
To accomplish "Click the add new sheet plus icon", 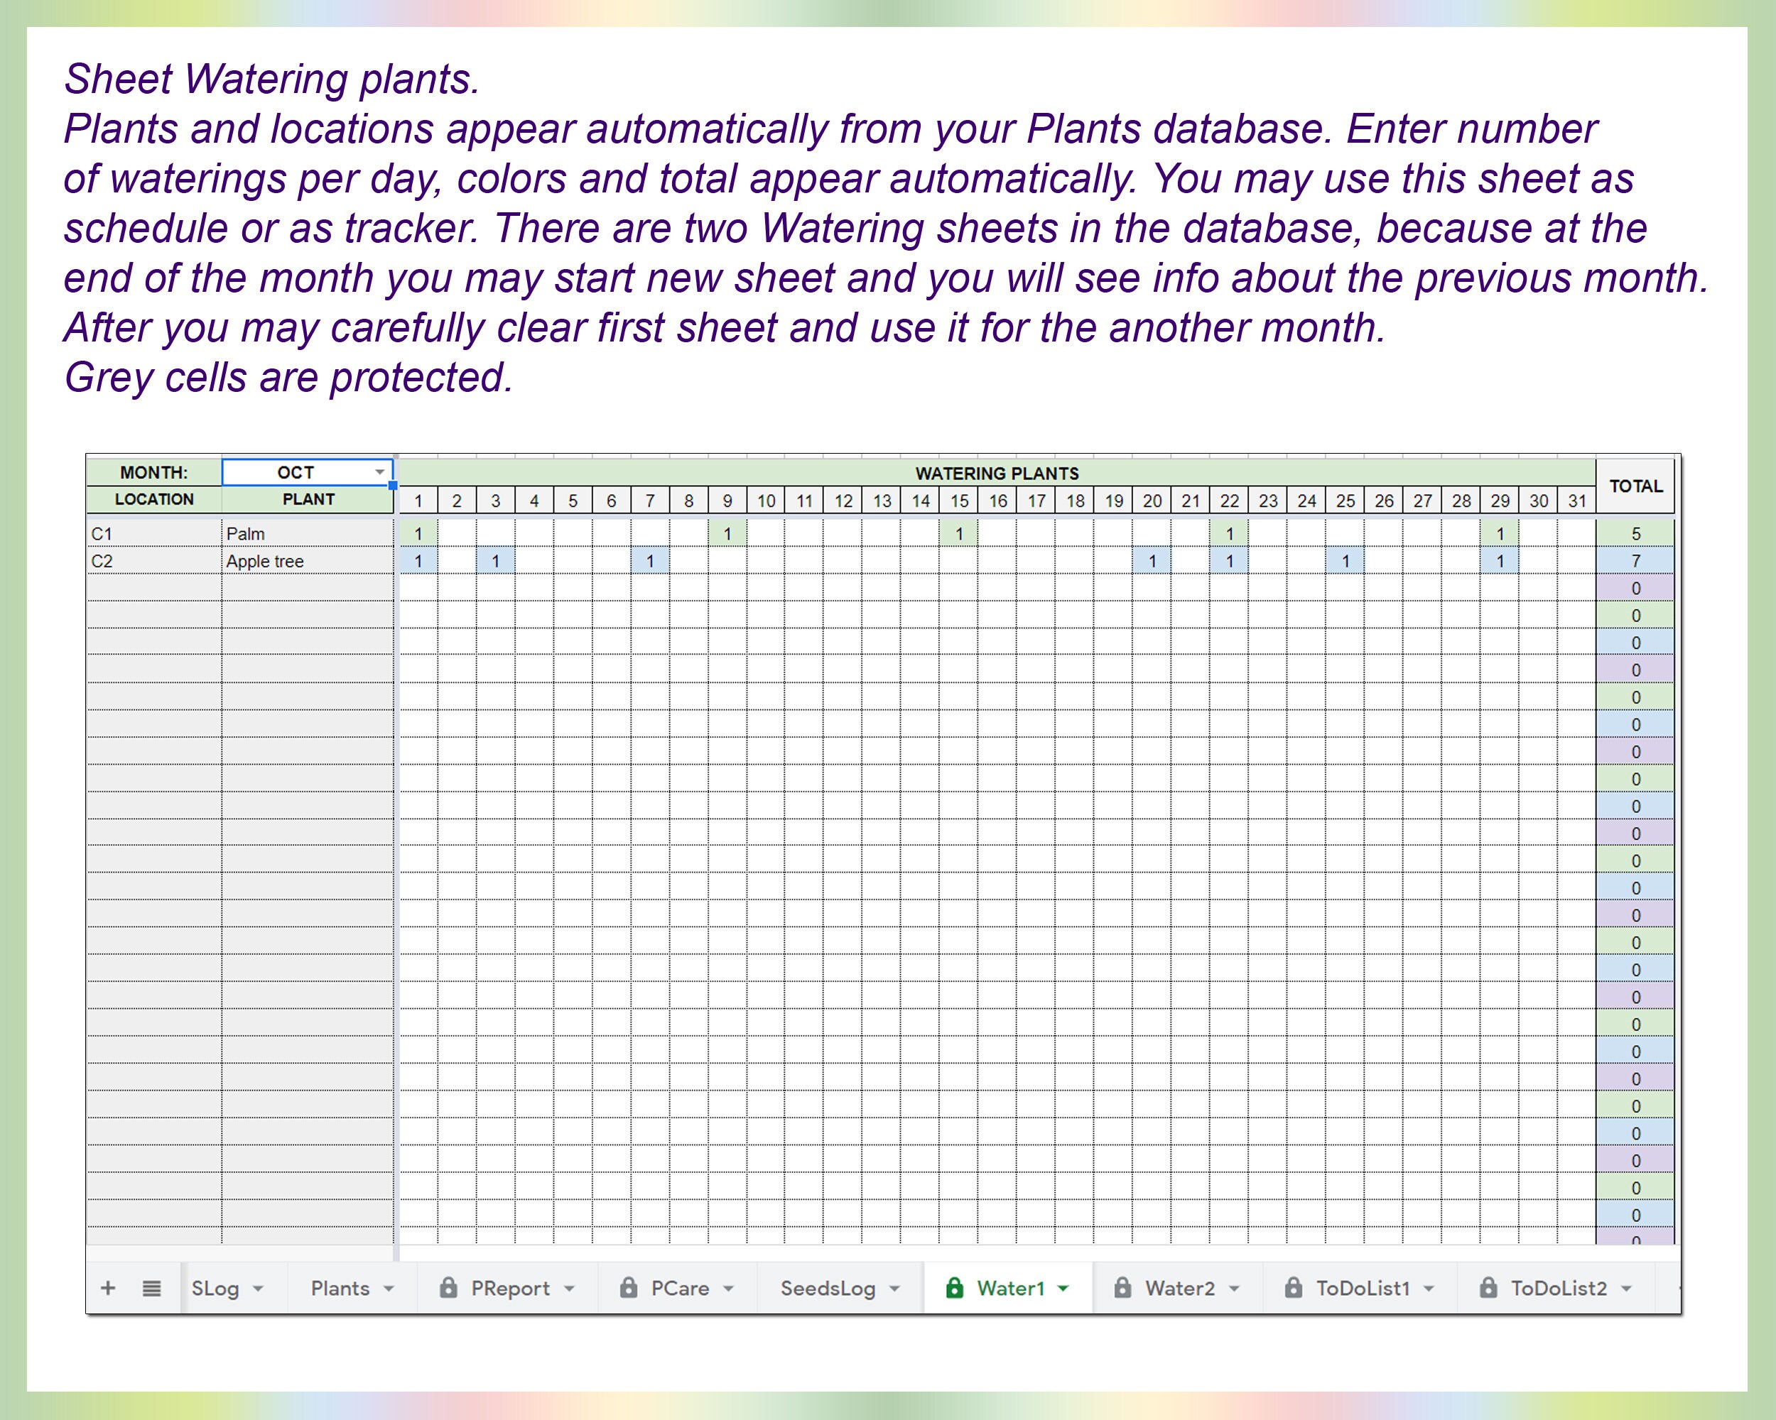I will click(107, 1288).
